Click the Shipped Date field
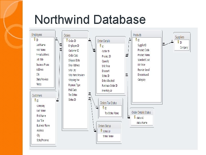The width and height of the screenshot is (206, 155). click(74, 60)
